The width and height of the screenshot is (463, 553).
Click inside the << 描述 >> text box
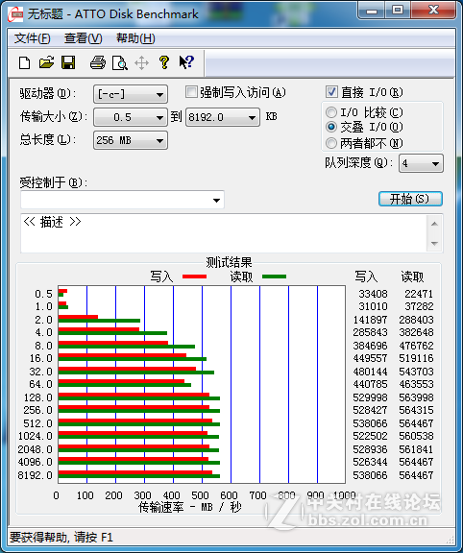click(x=224, y=233)
